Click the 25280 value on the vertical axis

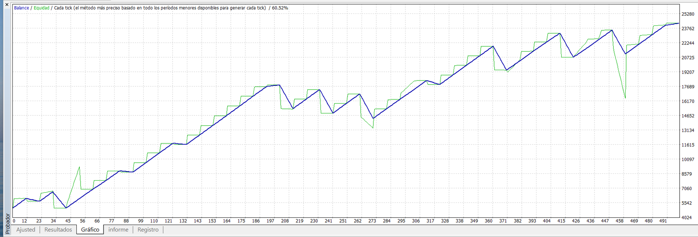[x=688, y=14]
